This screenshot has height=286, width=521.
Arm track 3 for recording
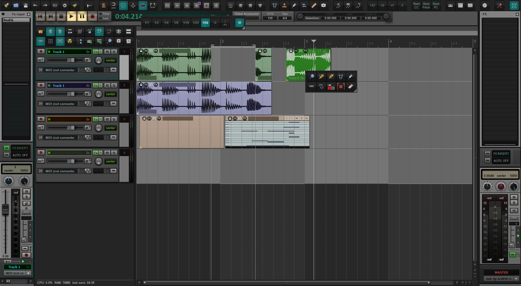[41, 119]
